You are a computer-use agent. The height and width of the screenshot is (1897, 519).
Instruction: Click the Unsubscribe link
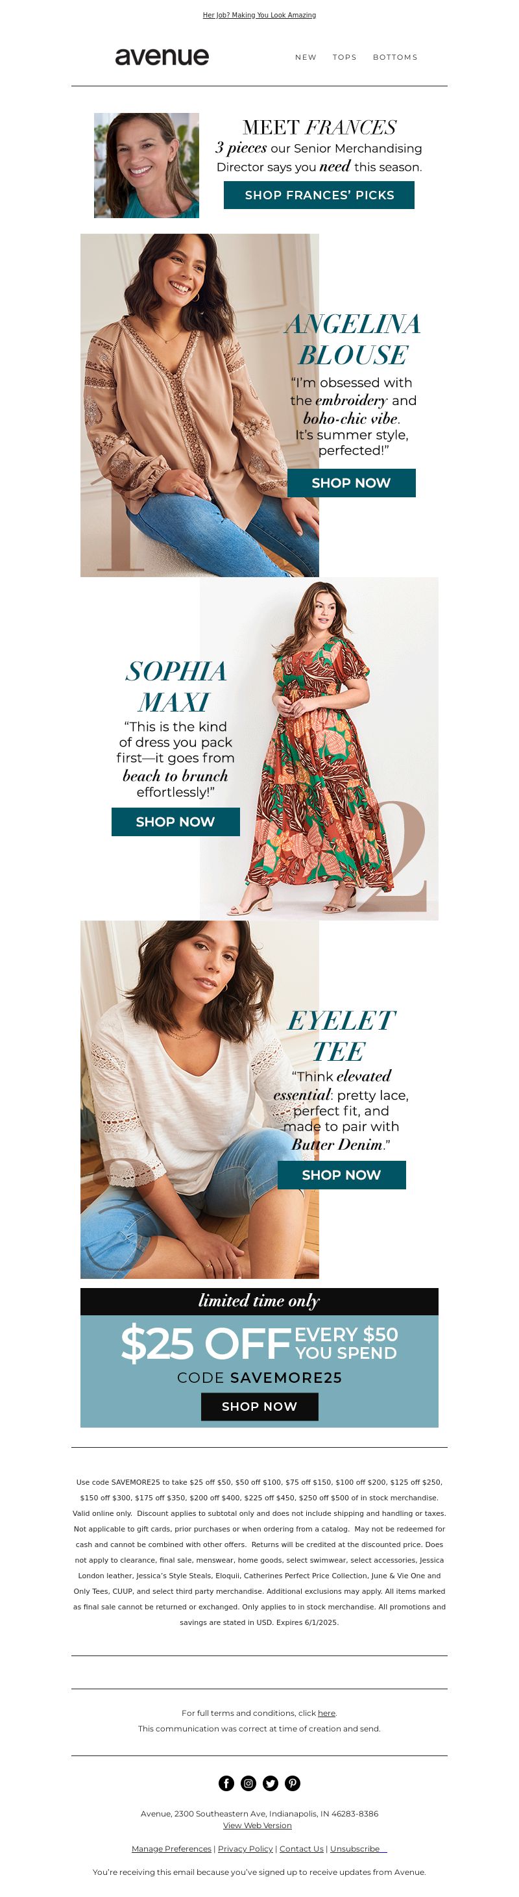point(357,1848)
